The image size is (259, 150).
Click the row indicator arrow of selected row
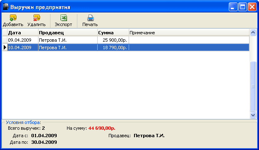[x=5, y=48]
